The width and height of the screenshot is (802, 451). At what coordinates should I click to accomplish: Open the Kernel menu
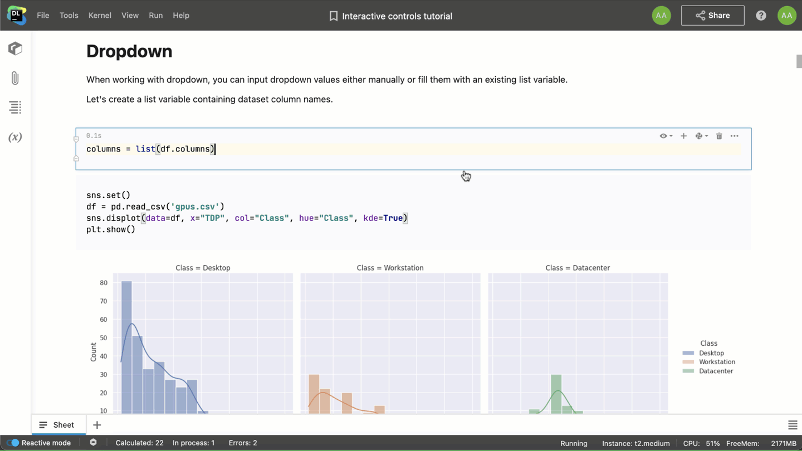[x=100, y=16]
